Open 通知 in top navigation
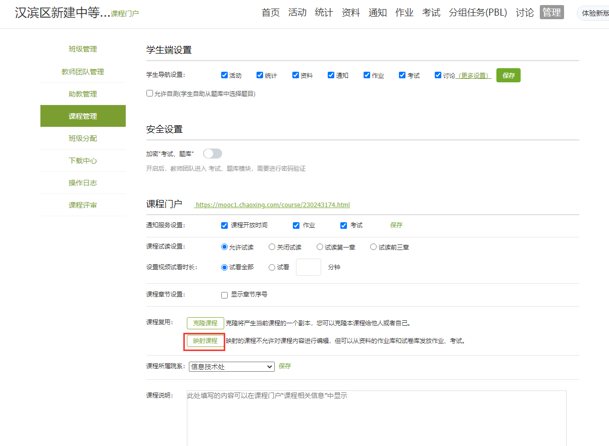Screen dimensions: 609x446 [378, 13]
